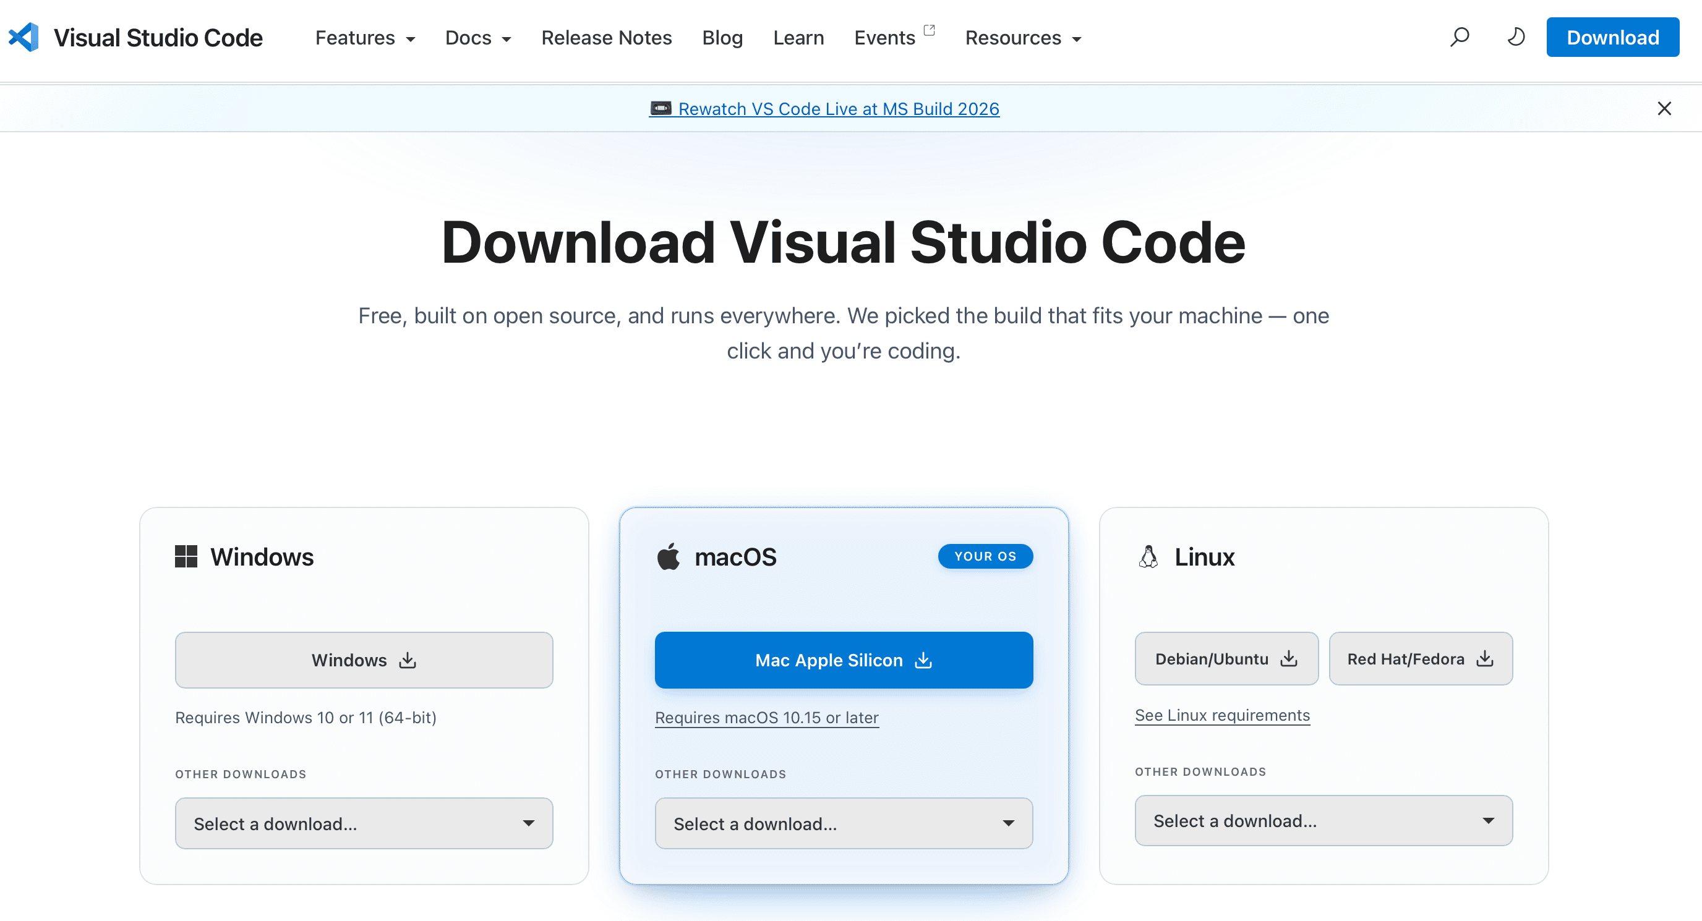Viewport: 1702px width, 921px height.
Task: Open Windows Select a download dropdown
Action: tap(364, 823)
